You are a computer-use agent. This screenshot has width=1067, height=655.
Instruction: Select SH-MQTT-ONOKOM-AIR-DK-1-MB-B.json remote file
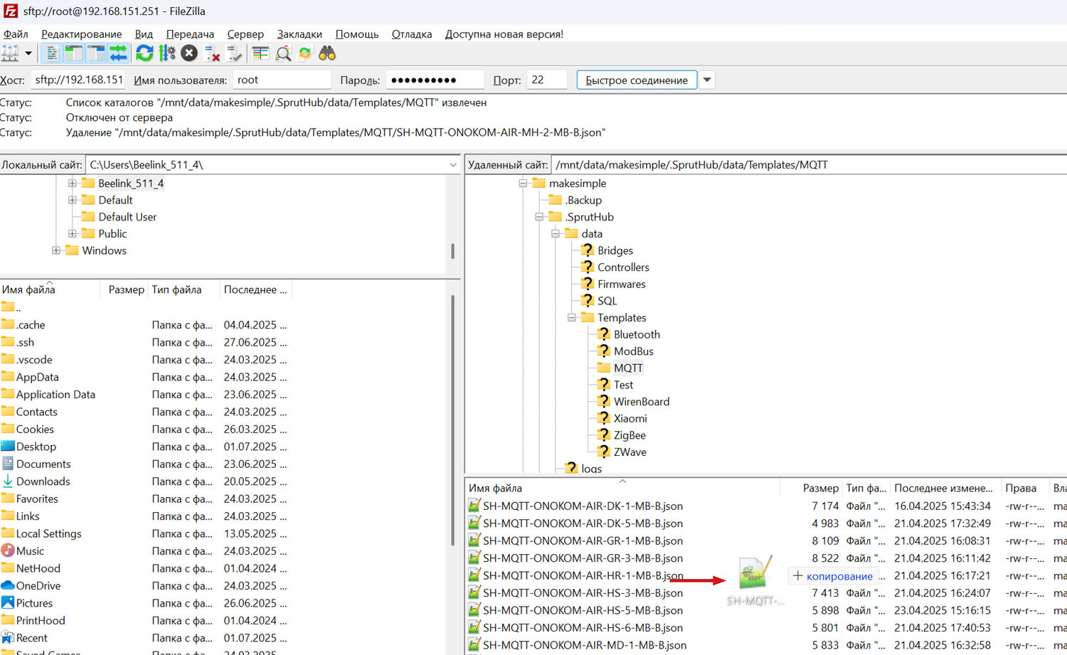pos(583,506)
